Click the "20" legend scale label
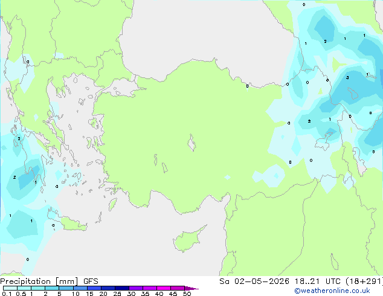Viewport: 383px width, 296px height. (x=103, y=294)
